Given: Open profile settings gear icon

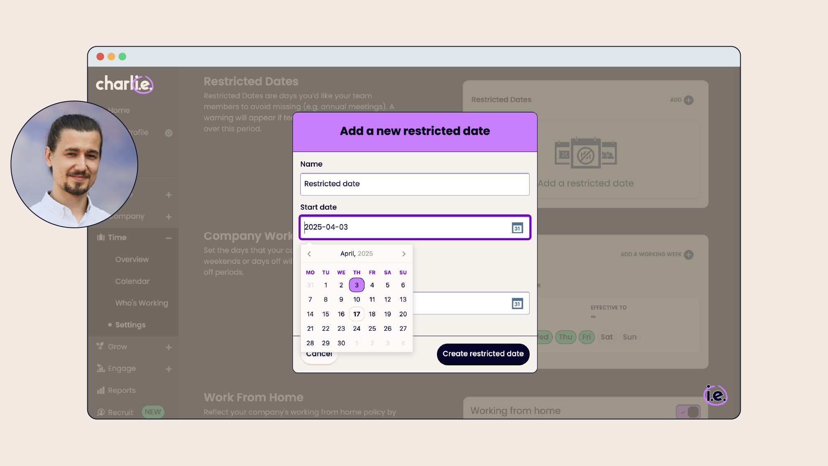Looking at the screenshot, I should (x=168, y=133).
